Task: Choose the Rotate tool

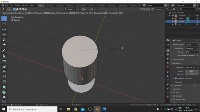Action: [4, 35]
